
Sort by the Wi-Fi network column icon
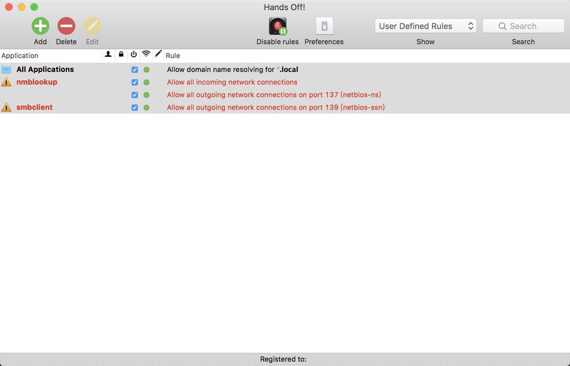(146, 54)
